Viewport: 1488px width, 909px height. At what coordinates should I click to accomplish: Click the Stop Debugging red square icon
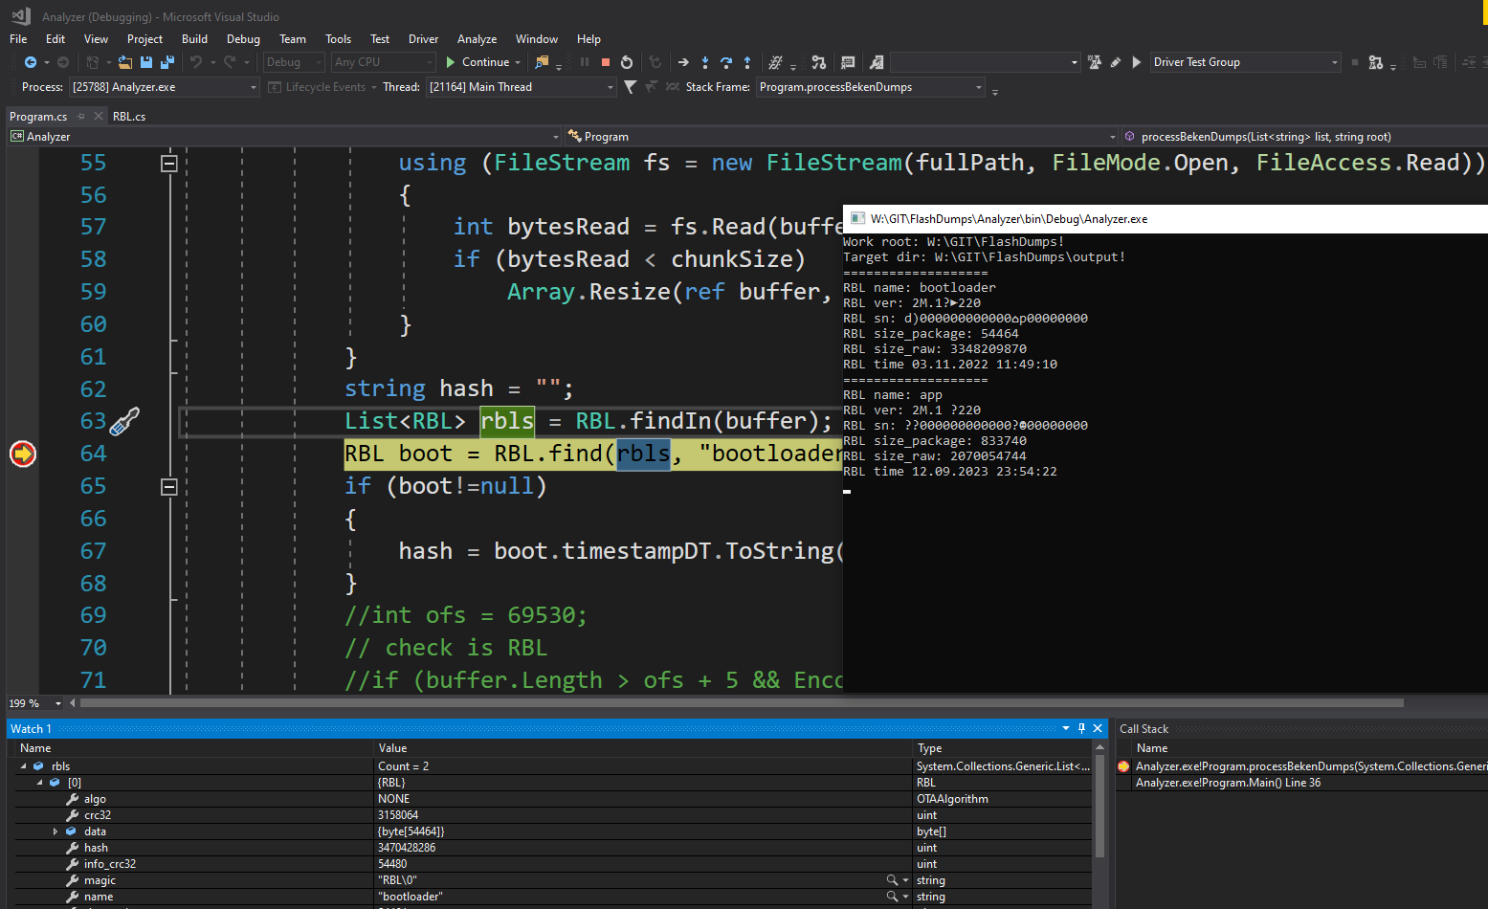tap(605, 62)
